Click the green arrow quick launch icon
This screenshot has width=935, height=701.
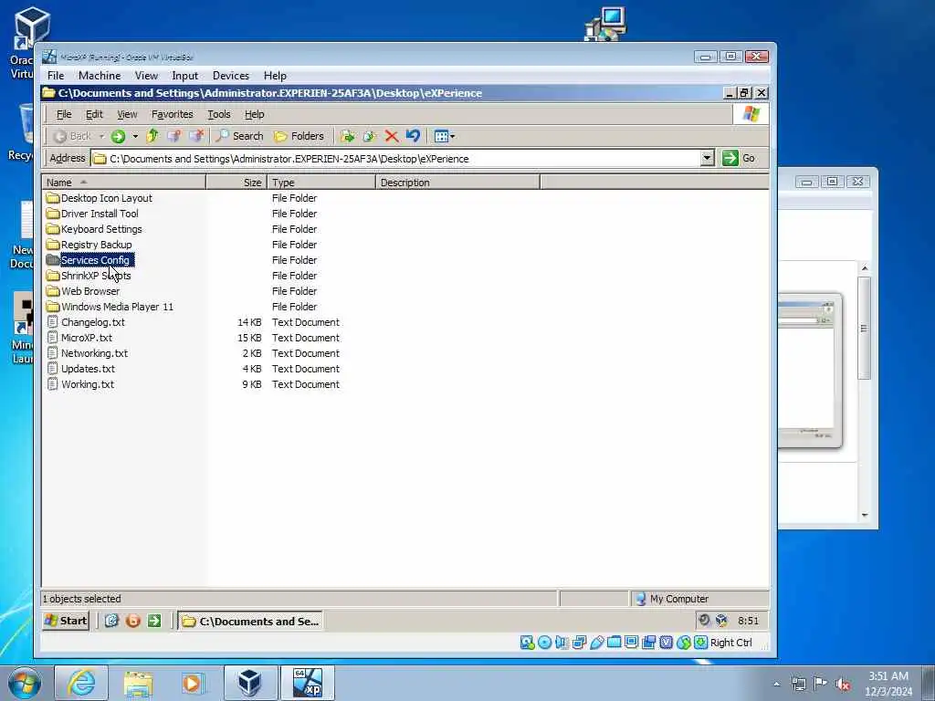click(154, 621)
